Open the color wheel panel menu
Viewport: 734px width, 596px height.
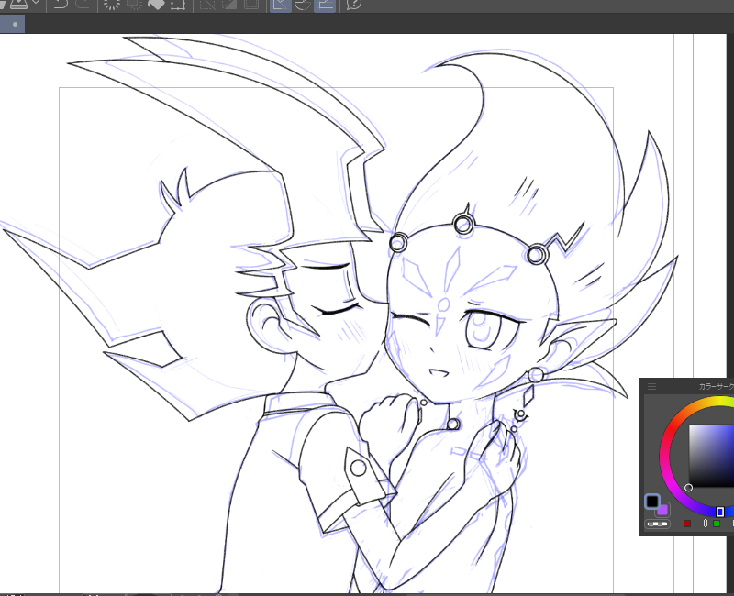pos(651,386)
